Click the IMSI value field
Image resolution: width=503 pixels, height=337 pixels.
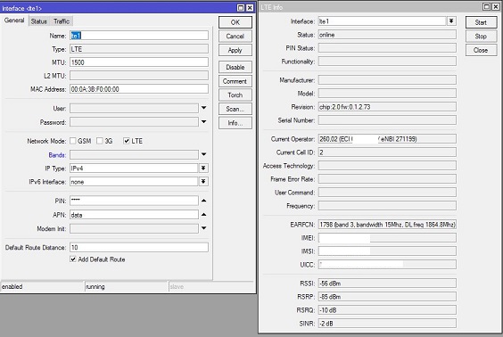coord(387,251)
